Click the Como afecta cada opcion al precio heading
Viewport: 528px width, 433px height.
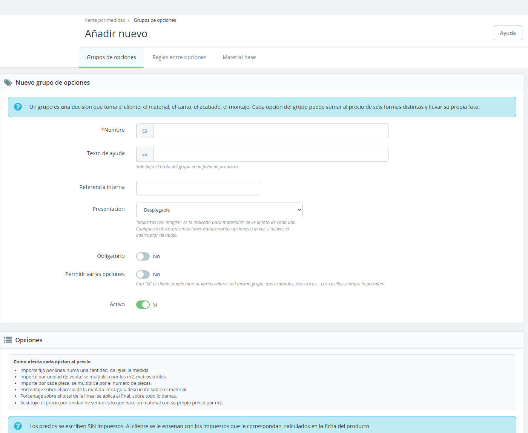point(52,362)
